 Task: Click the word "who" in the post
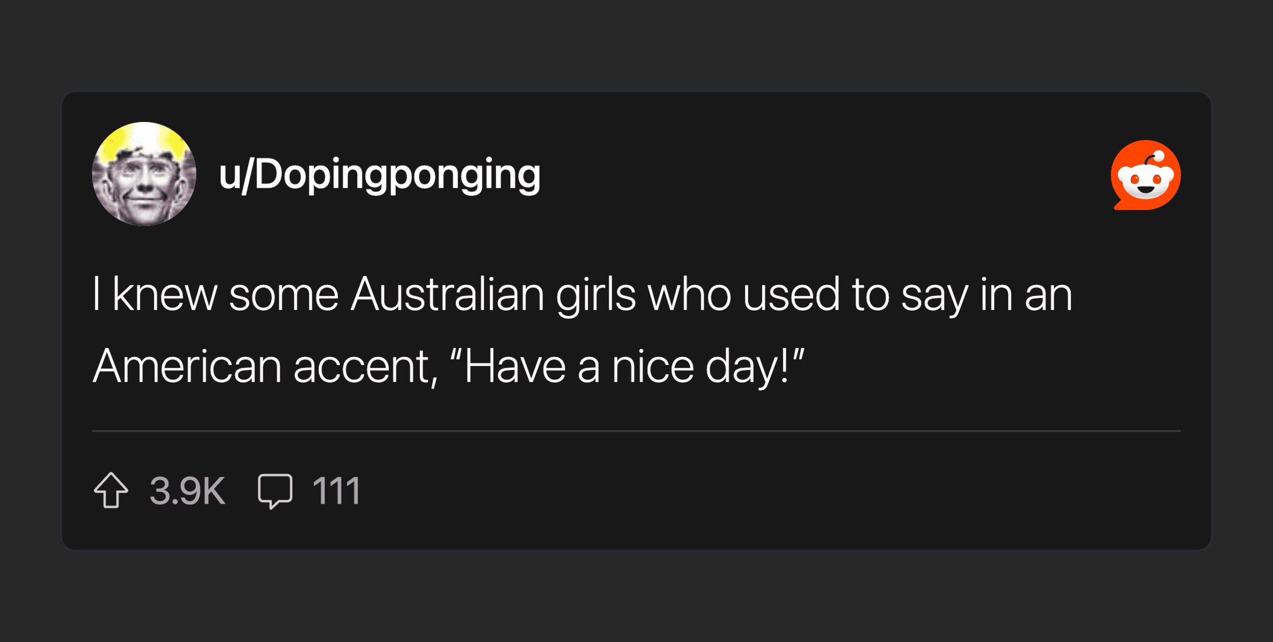pos(689,295)
